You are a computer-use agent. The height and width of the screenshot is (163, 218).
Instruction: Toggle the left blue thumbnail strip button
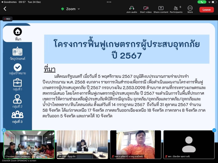tap(4, 130)
